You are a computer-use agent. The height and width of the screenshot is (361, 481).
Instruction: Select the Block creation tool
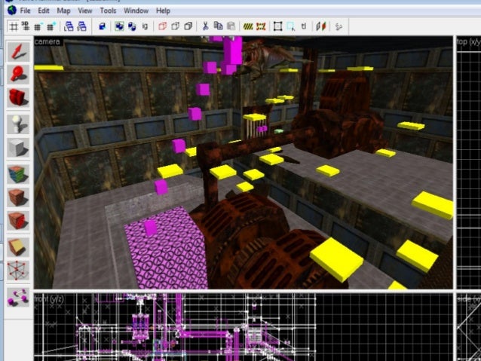18,147
